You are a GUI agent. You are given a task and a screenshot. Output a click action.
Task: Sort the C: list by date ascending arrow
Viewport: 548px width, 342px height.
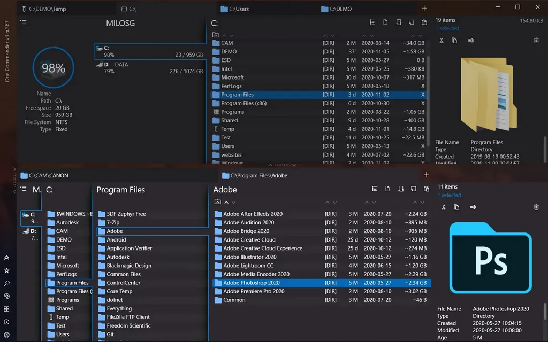tap(364, 36)
